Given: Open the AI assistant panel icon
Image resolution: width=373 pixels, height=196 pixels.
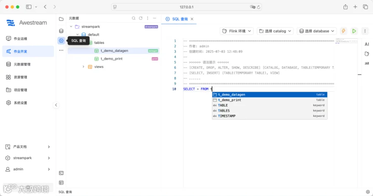Looking at the screenshot, I should point(367,44).
